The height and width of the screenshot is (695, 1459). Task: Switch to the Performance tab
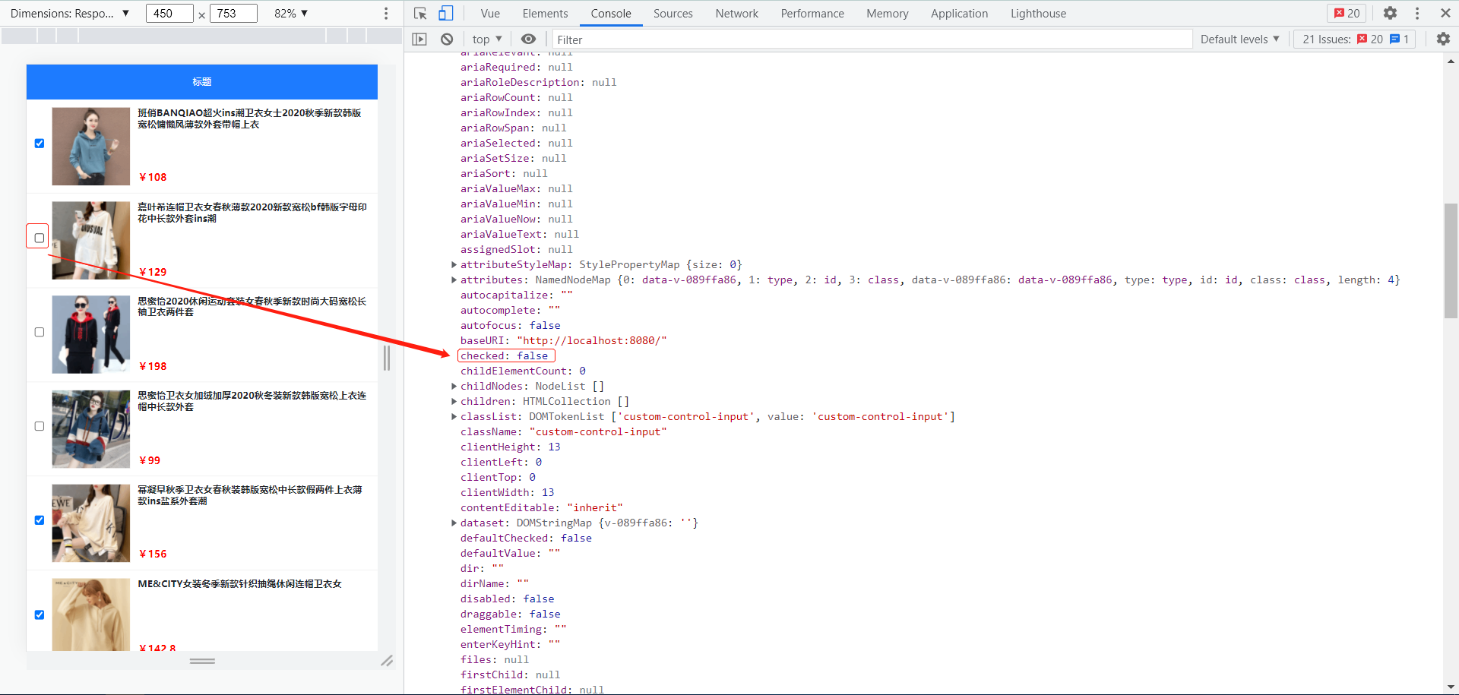tap(812, 14)
